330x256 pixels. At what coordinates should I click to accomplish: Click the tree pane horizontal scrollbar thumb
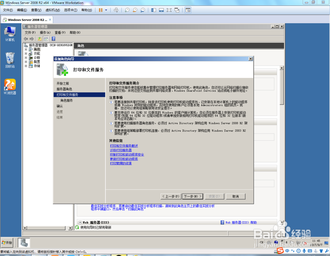tap(46, 228)
